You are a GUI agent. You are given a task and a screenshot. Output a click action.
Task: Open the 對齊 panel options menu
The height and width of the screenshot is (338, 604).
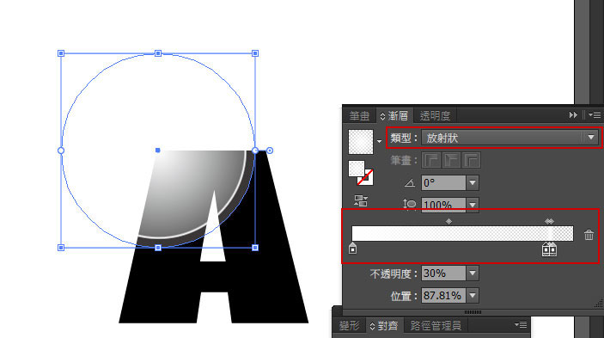point(521,325)
